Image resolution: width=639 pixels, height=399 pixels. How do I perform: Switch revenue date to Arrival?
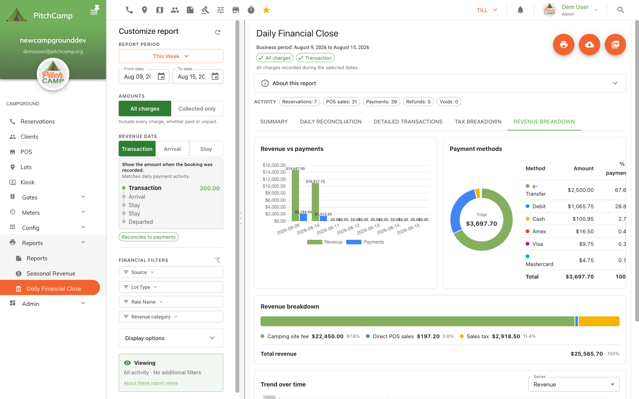click(x=172, y=149)
